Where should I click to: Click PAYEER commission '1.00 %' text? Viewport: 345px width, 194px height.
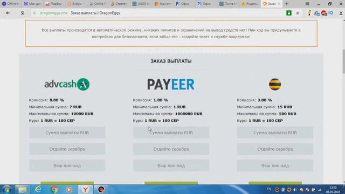[x=161, y=100]
